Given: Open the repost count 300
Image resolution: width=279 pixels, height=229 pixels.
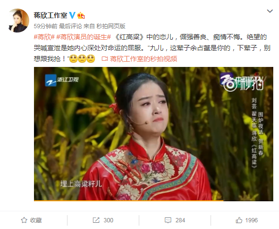Looking at the screenshot, I should (108, 220).
